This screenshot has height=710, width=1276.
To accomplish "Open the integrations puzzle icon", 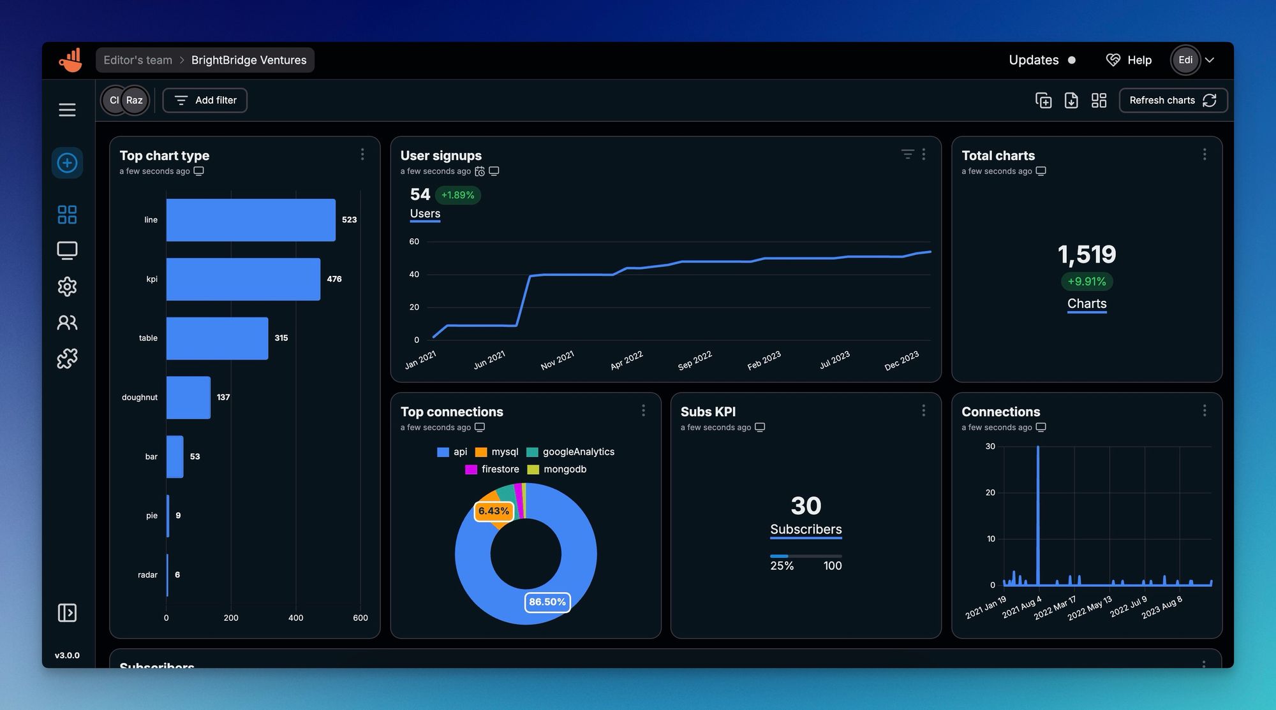I will pos(67,358).
